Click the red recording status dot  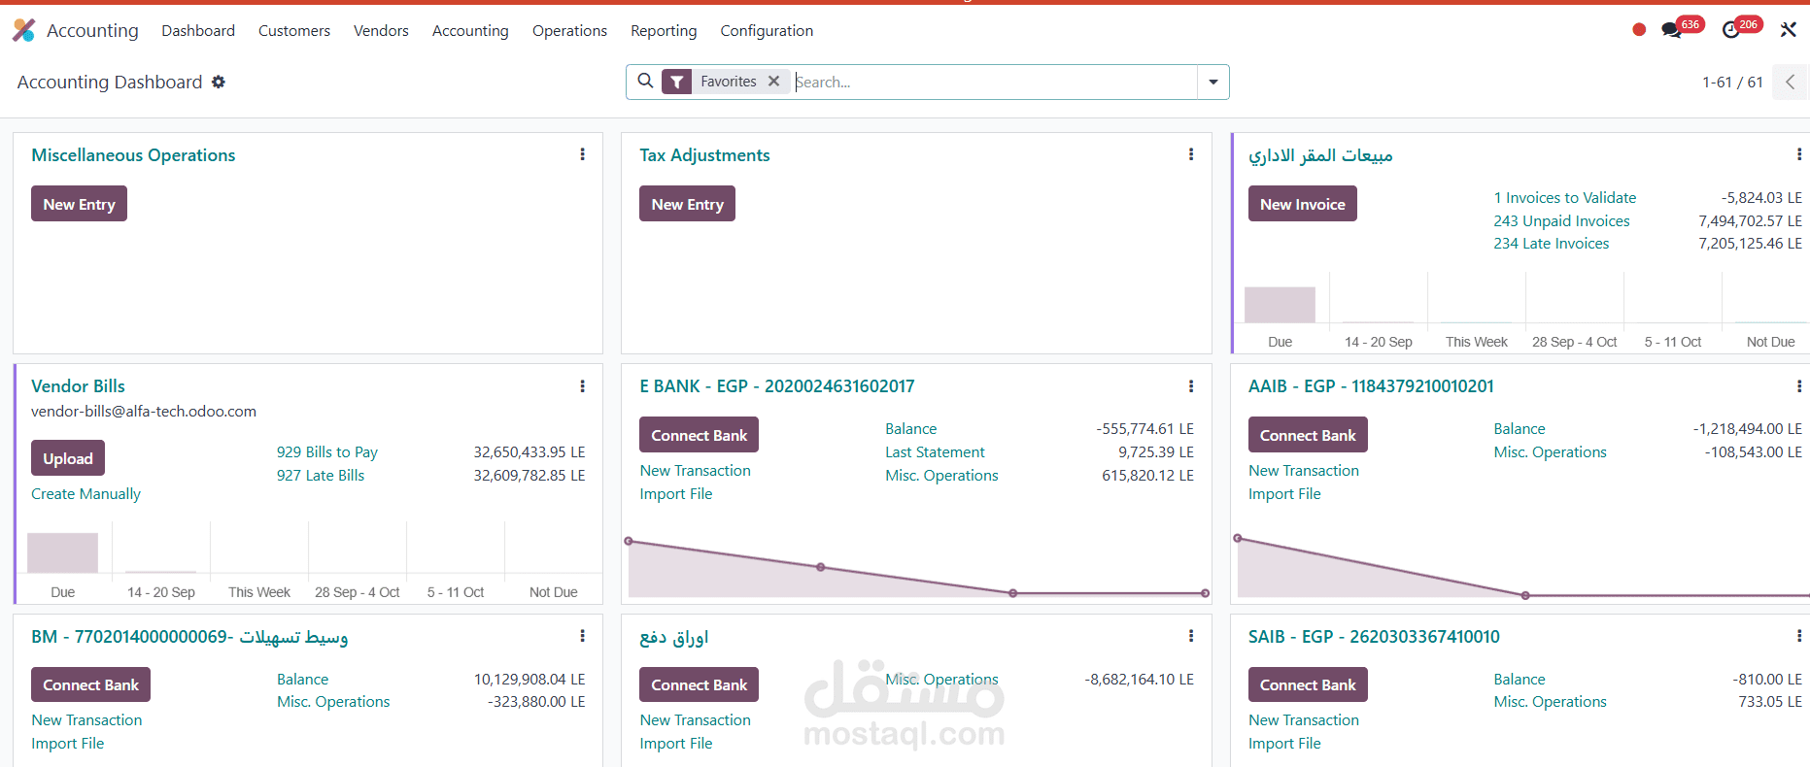click(1639, 30)
